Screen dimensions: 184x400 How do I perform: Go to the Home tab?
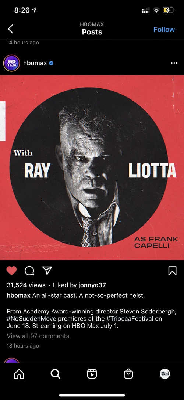point(19,374)
